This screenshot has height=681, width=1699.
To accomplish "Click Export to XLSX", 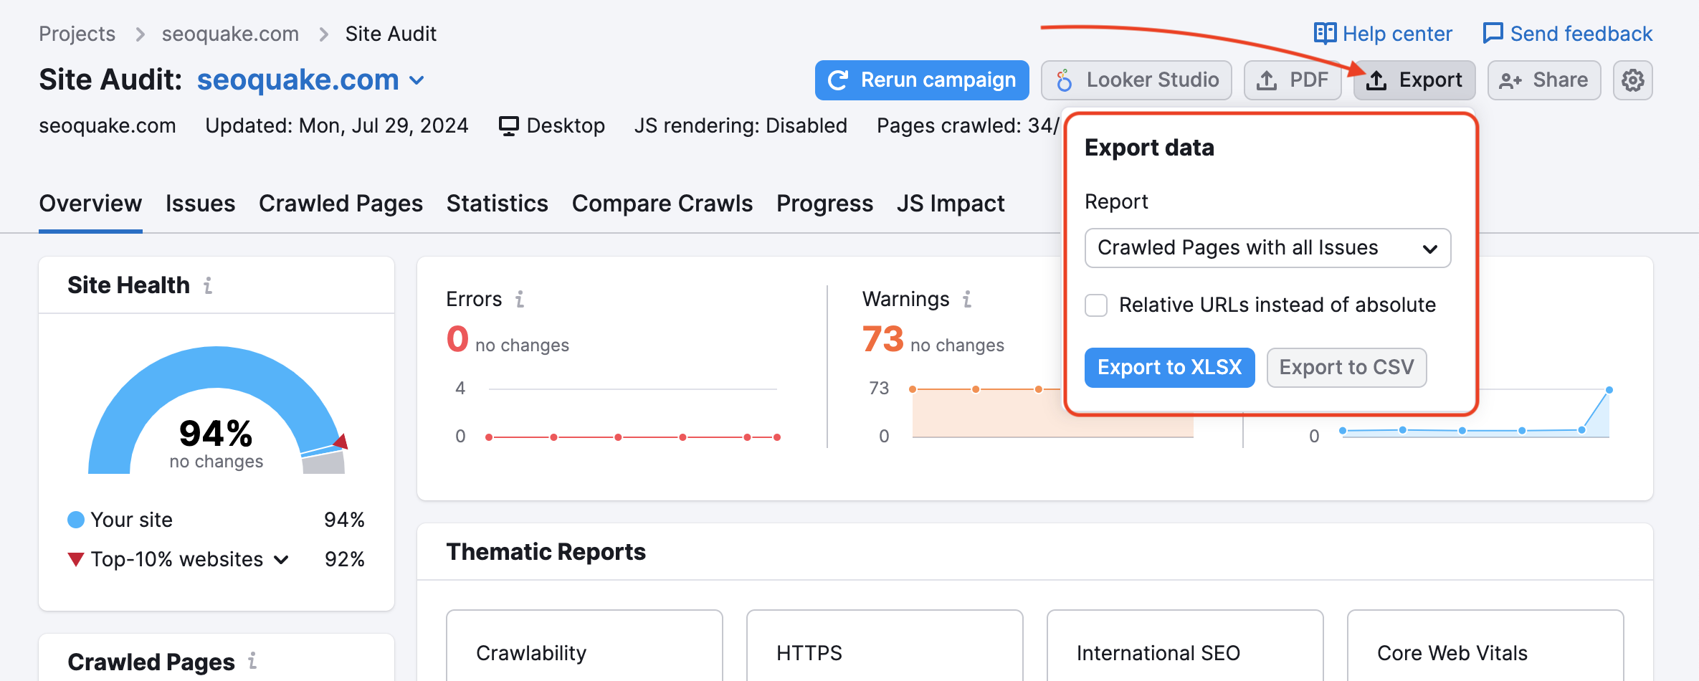I will tap(1169, 367).
